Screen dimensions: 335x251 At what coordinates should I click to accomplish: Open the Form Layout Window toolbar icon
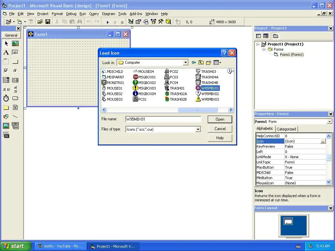[x=146, y=22]
